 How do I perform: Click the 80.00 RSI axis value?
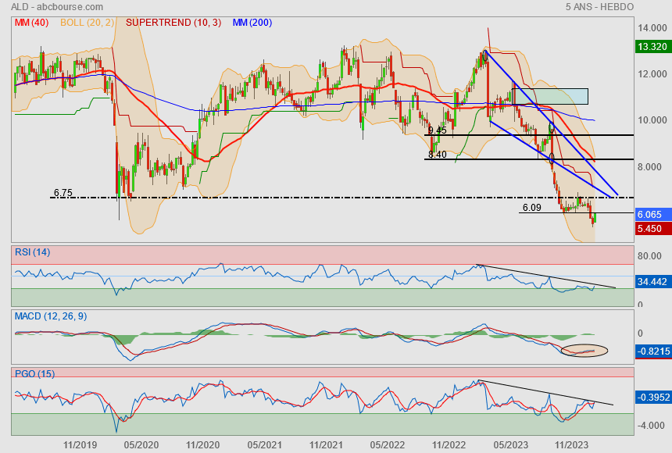pyautogui.click(x=649, y=256)
